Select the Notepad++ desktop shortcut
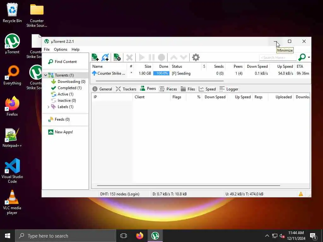The image size is (323, 242). 12,137
